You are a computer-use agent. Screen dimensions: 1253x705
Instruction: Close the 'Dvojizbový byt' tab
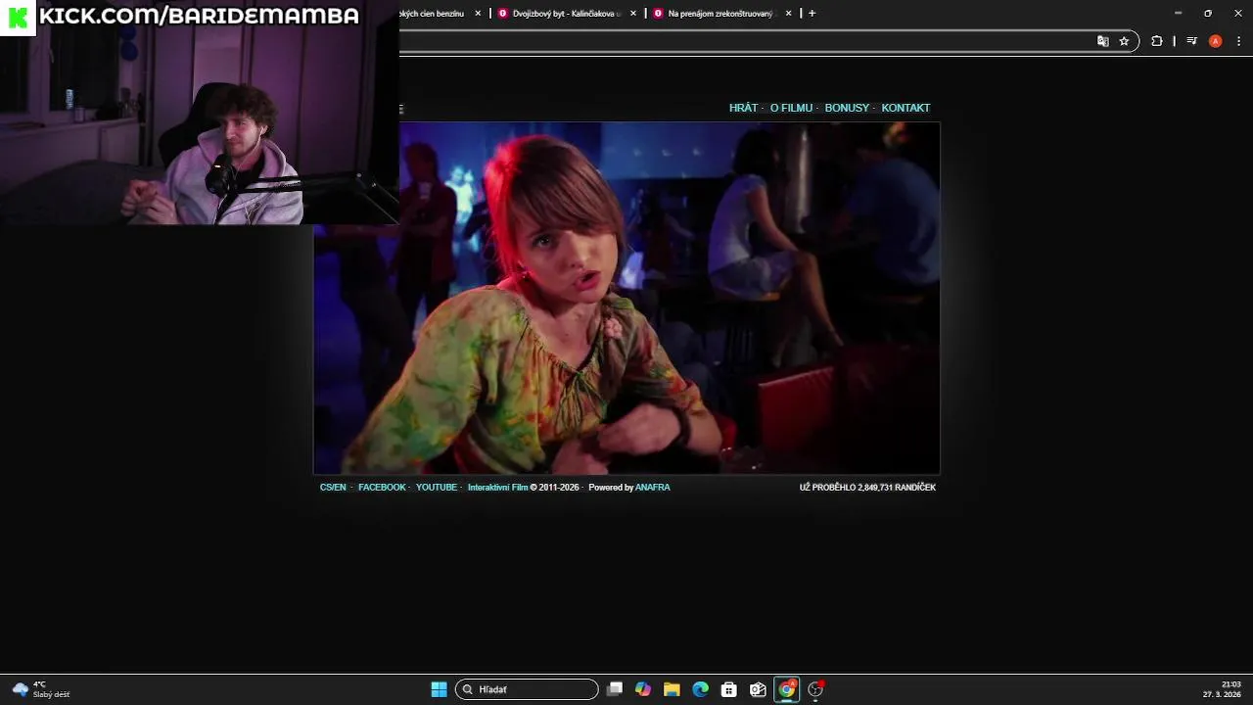633,14
